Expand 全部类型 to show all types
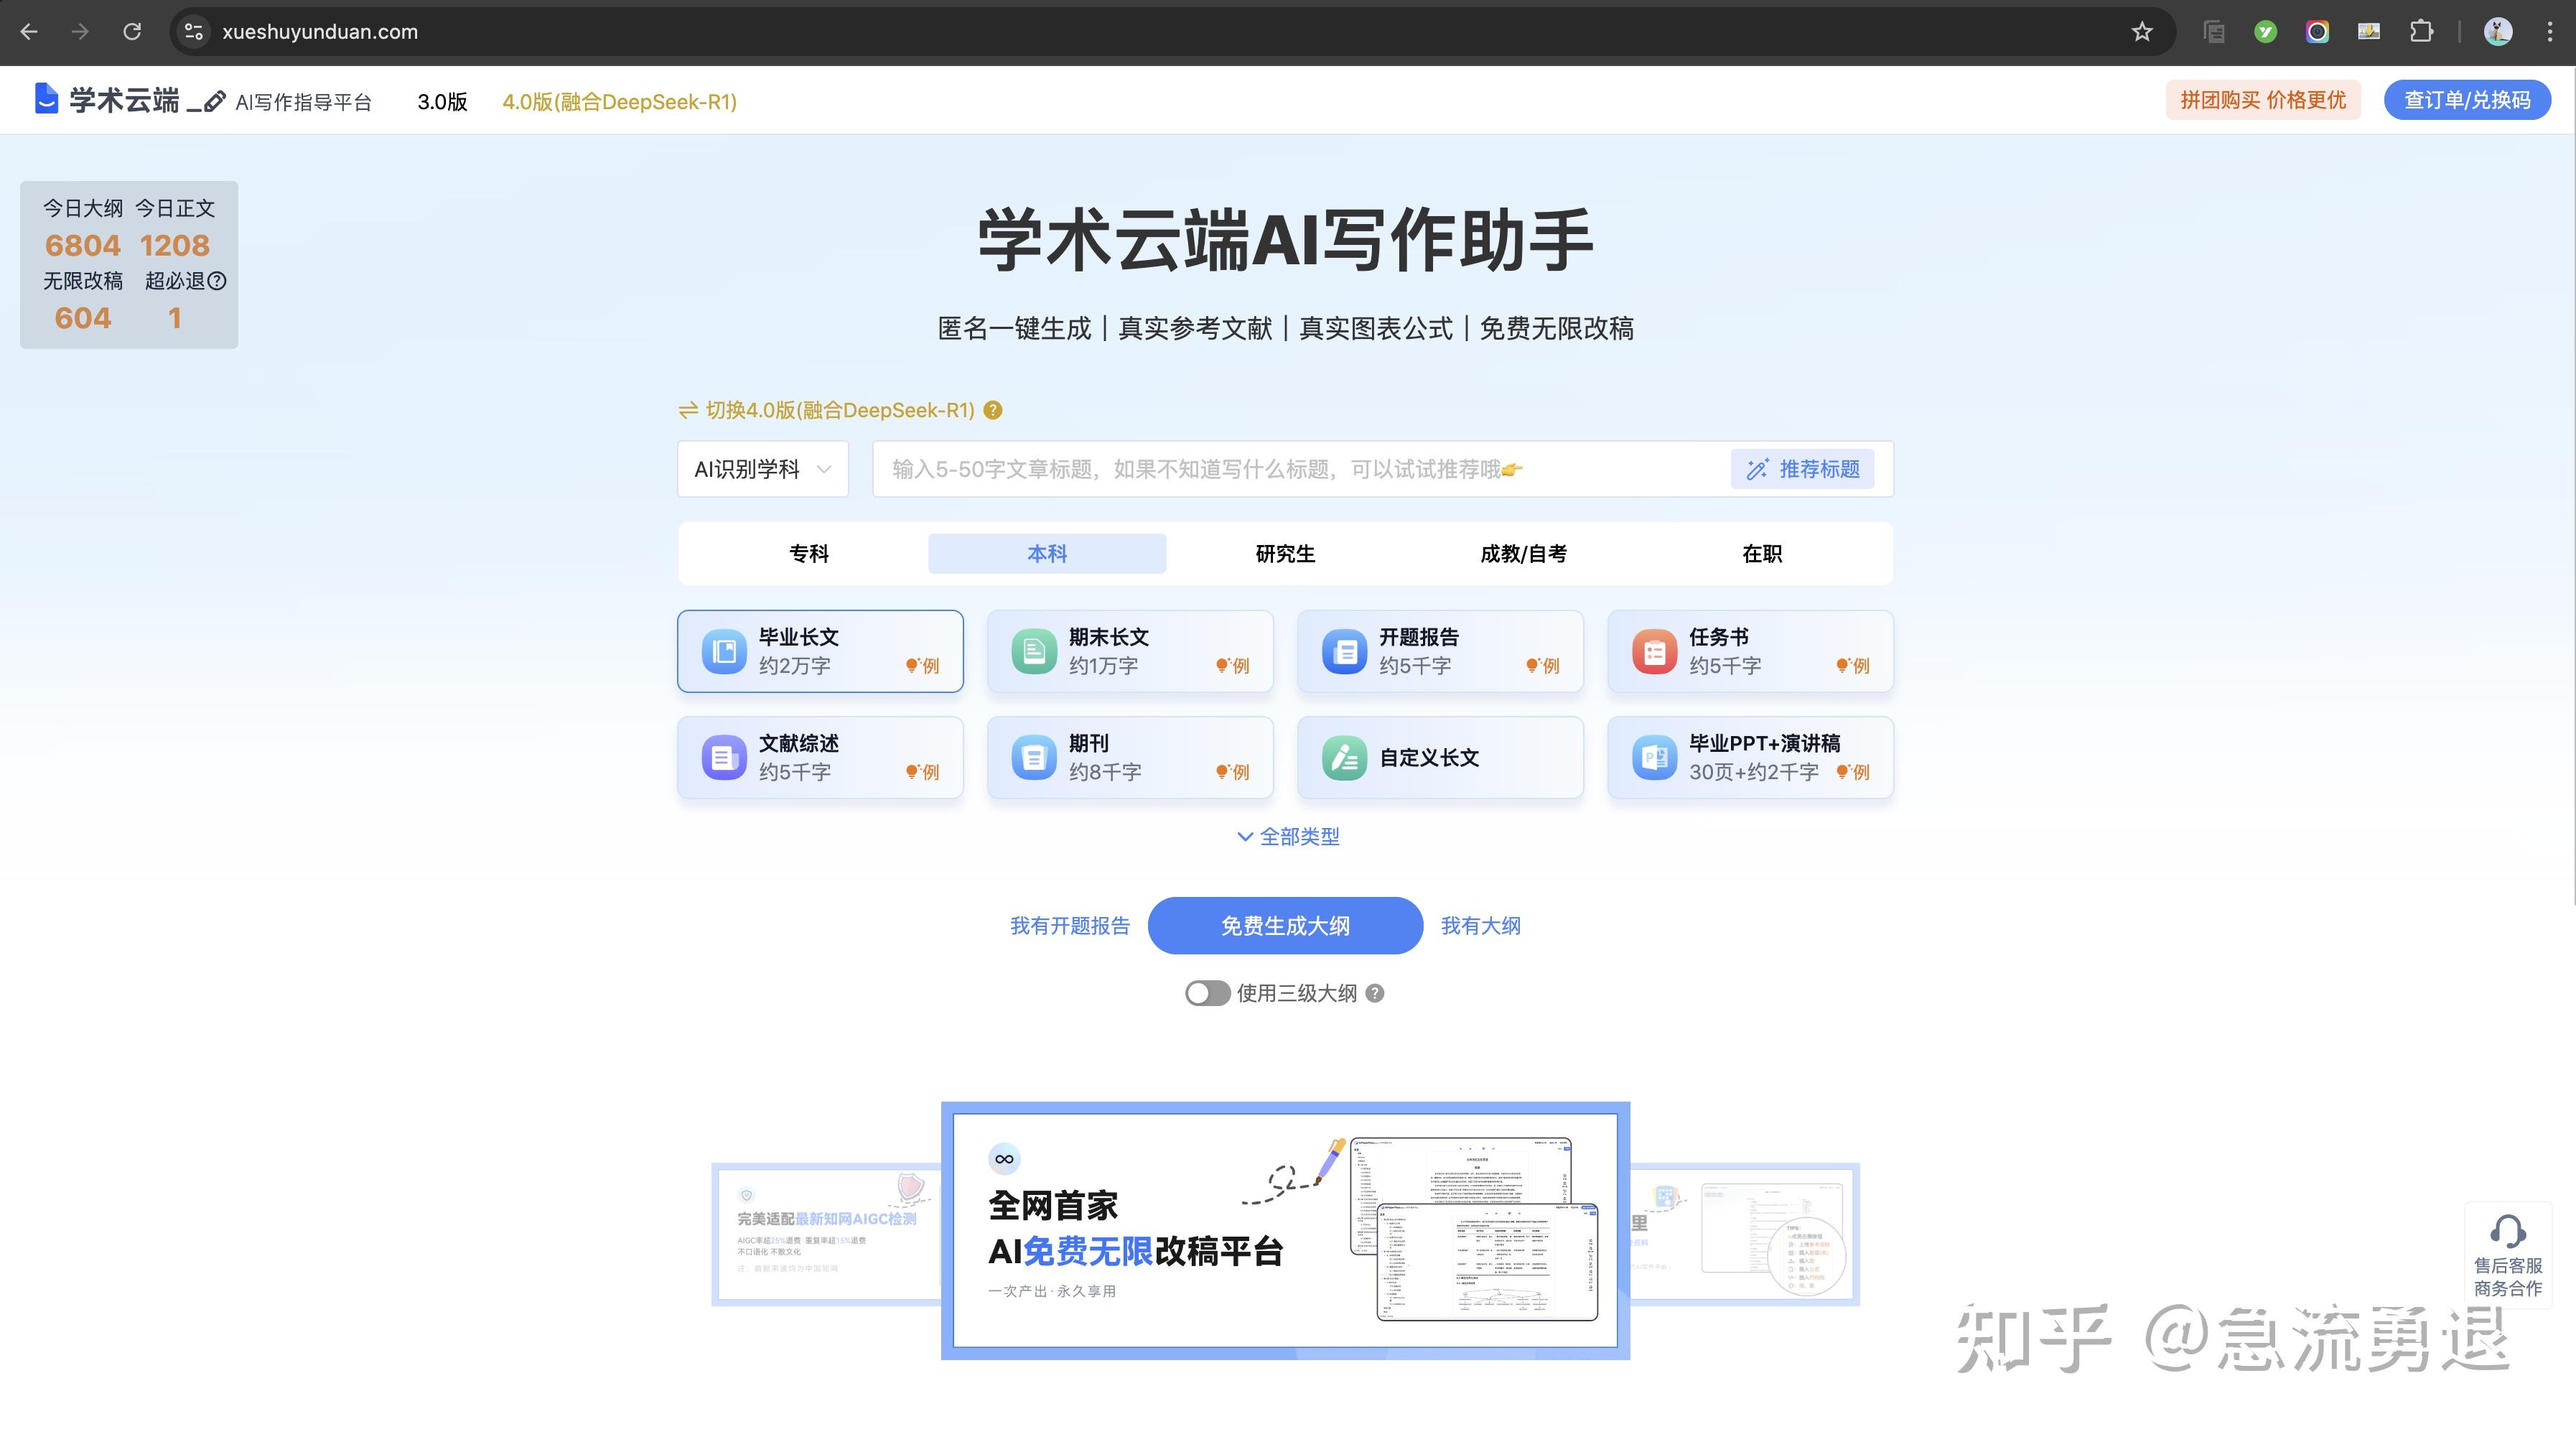This screenshot has width=2576, height=1442. (1288, 837)
